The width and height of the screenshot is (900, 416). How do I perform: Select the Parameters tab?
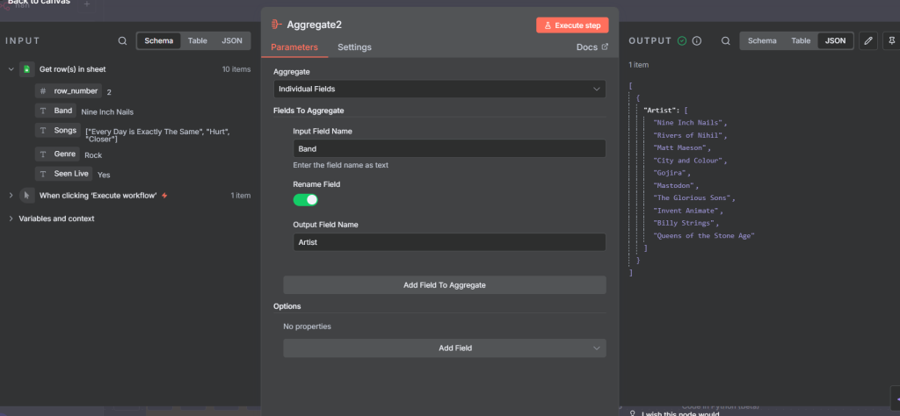[x=294, y=47]
